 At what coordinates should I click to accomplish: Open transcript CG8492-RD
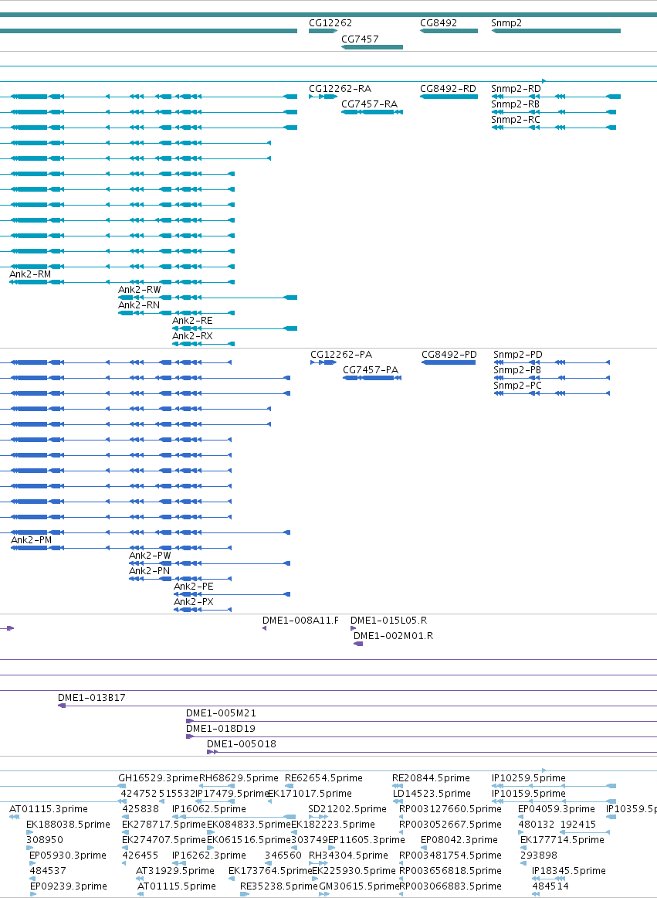448,89
